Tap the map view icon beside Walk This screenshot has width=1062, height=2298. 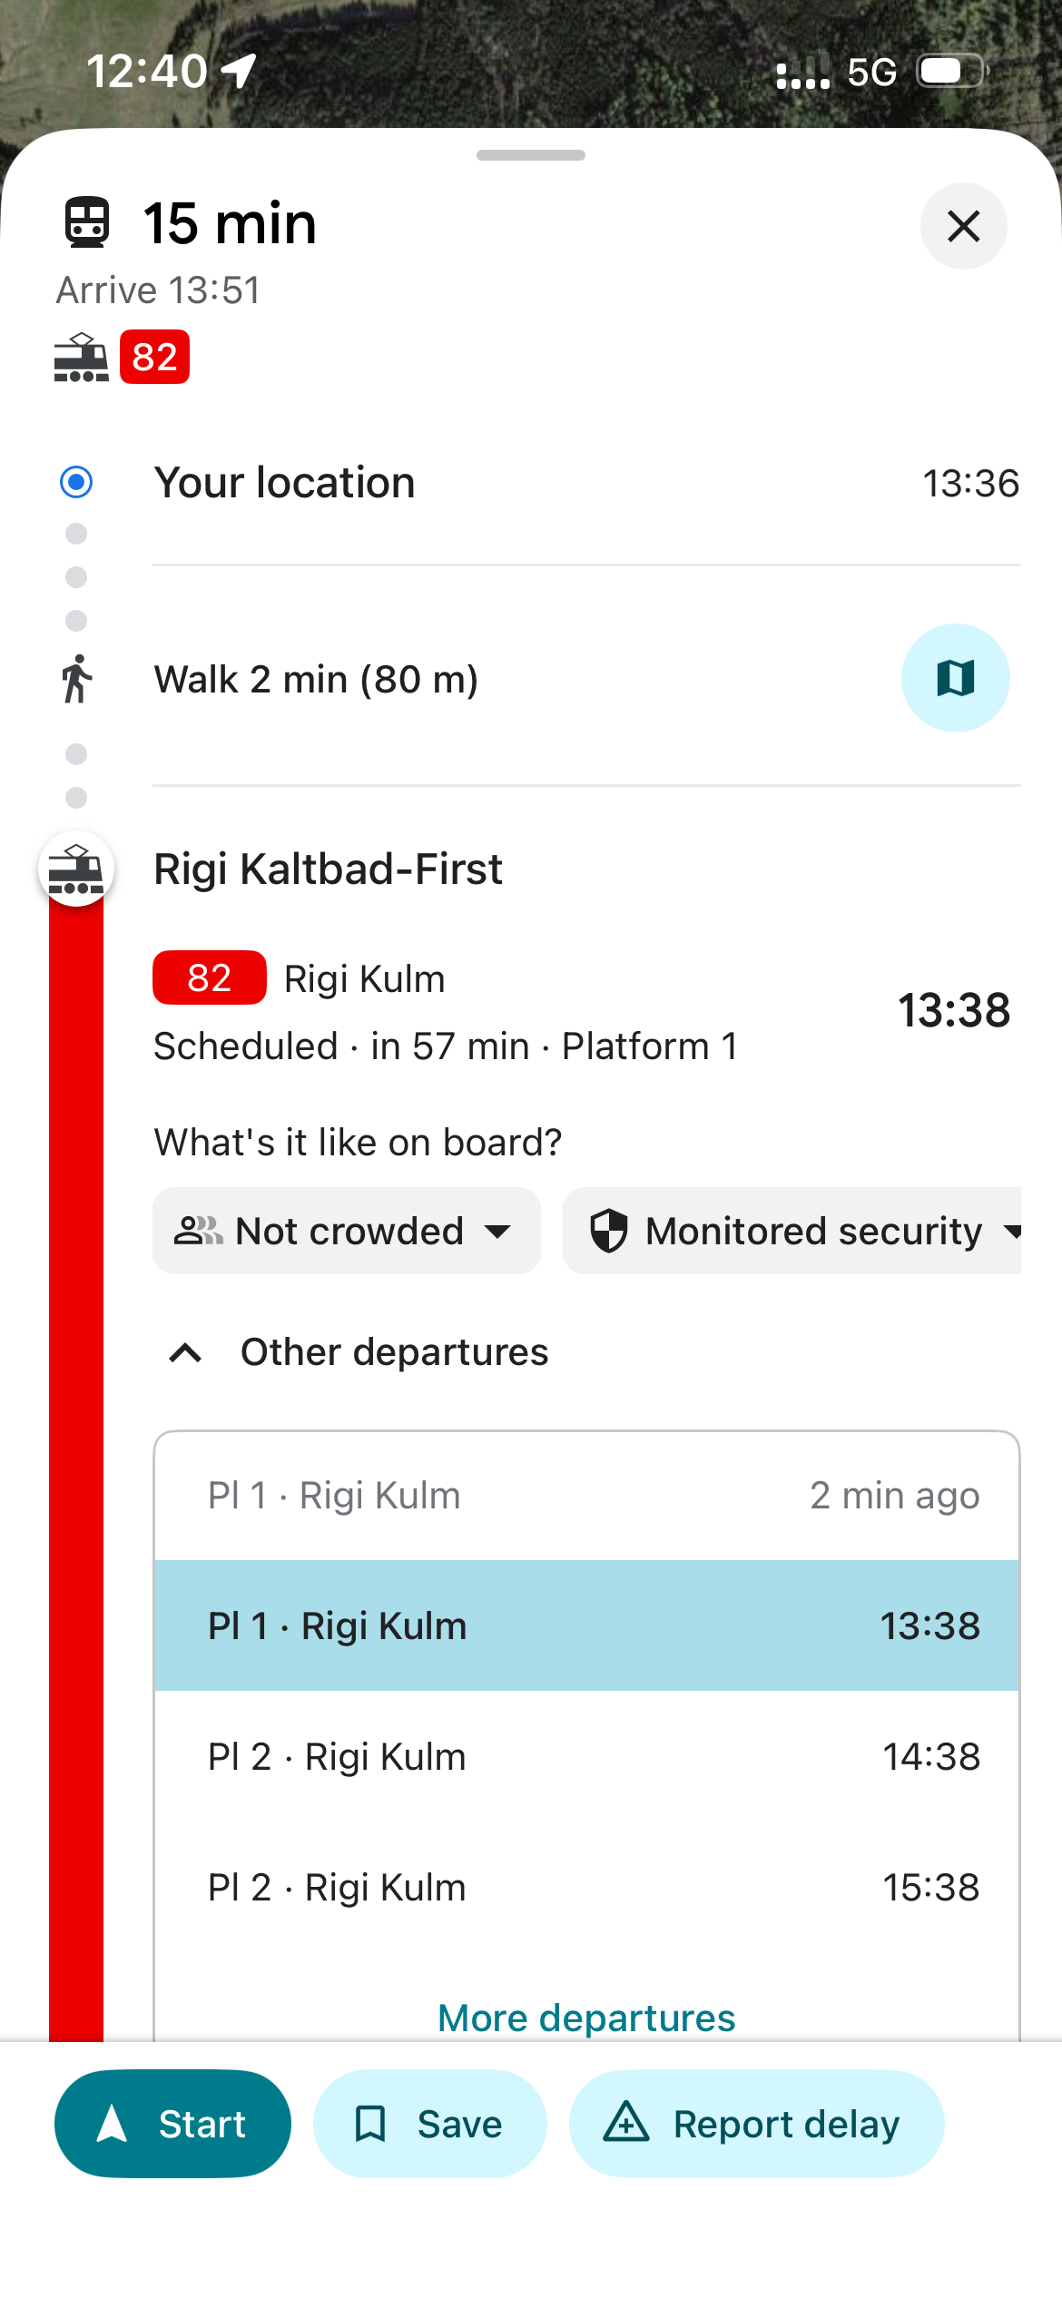coord(955,678)
